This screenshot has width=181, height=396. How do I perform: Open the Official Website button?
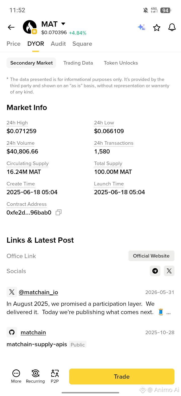click(x=151, y=256)
